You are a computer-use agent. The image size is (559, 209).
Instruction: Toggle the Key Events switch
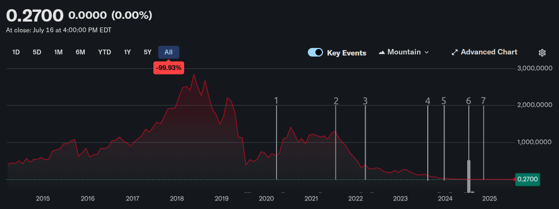tap(315, 53)
